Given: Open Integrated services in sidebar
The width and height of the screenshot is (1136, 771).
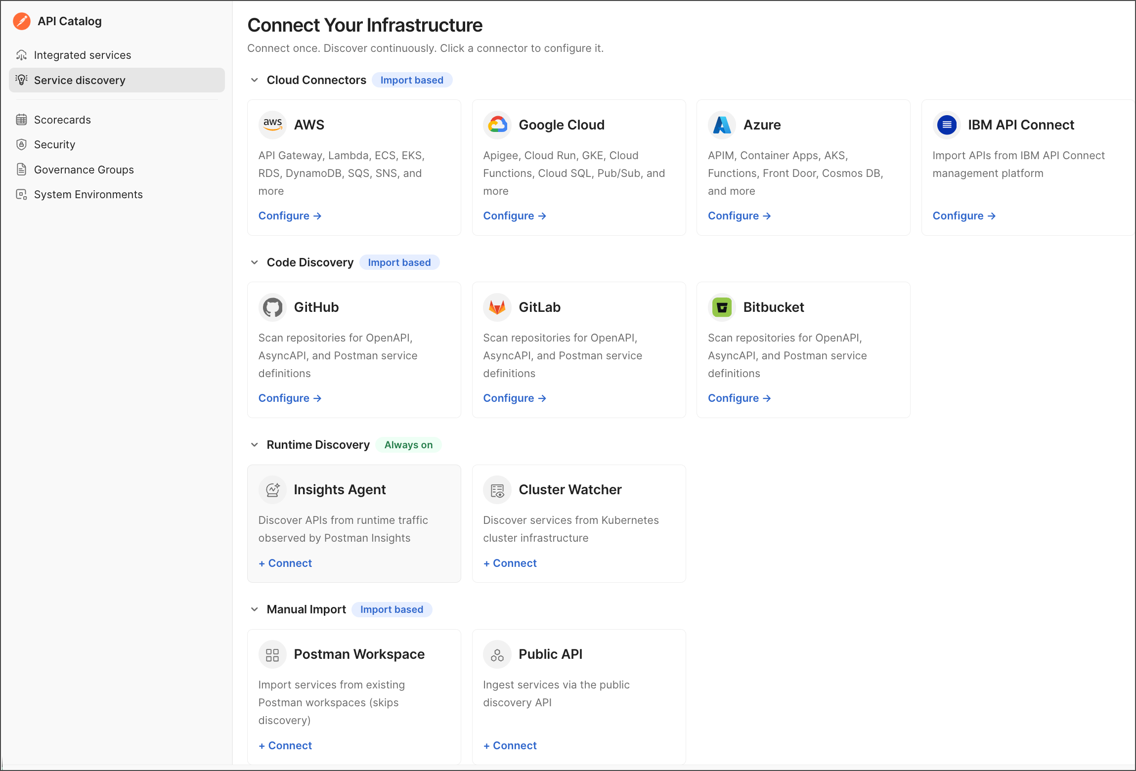Looking at the screenshot, I should click(x=117, y=55).
